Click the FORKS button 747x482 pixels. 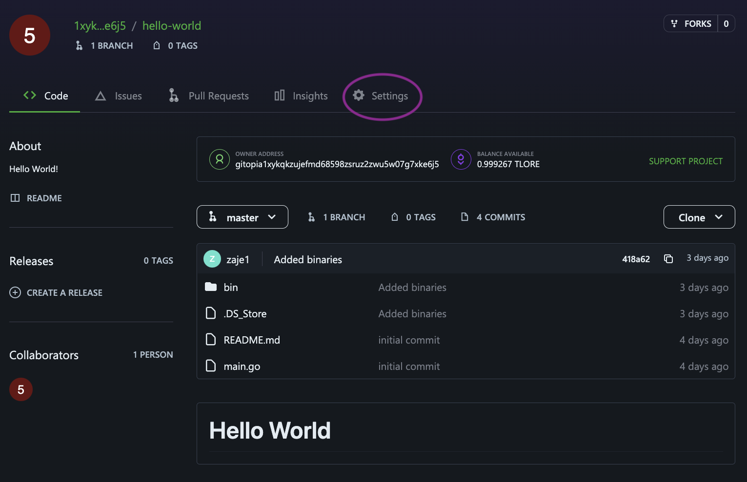pos(691,23)
